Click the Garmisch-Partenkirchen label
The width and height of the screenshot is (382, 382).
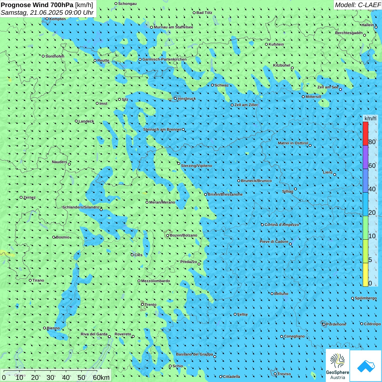point(165,59)
